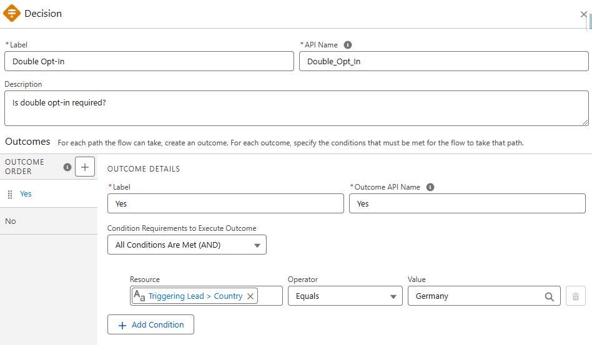Click the orange Decision element icon
The image size is (592, 345).
(x=12, y=13)
